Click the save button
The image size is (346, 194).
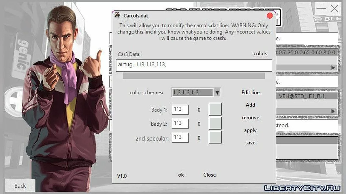250,143
